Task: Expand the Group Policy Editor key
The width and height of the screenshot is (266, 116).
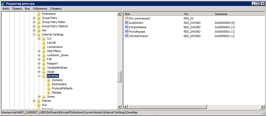Action: pos(34,22)
